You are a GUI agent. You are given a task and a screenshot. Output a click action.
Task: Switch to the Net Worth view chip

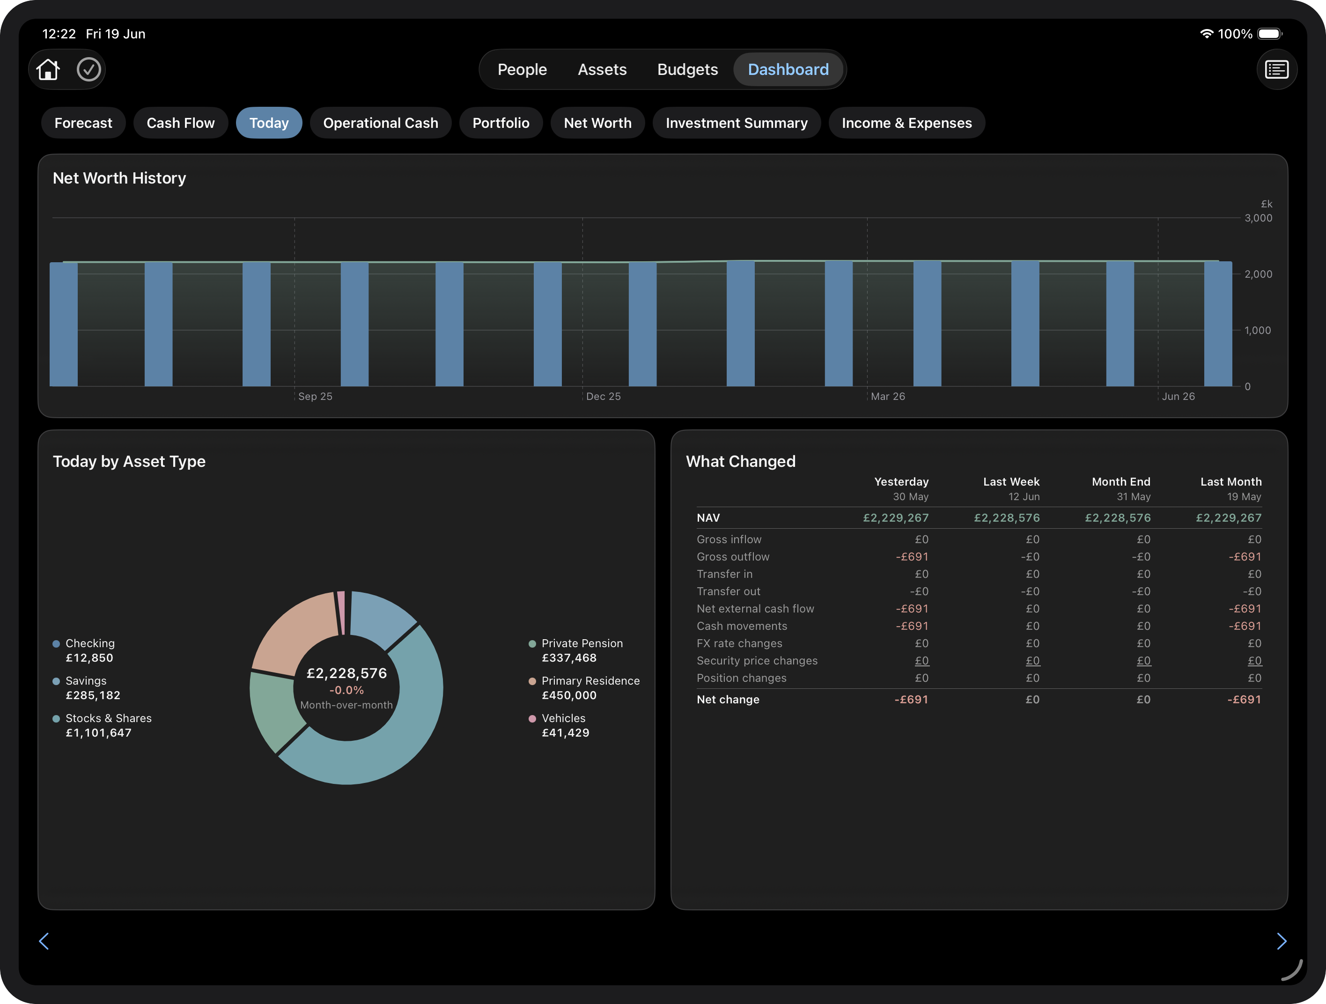(x=597, y=123)
